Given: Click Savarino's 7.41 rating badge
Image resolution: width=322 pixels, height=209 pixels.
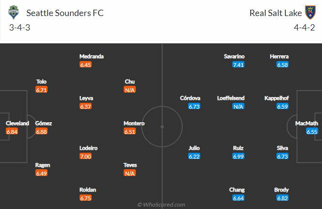Looking at the screenshot, I should coord(238,64).
